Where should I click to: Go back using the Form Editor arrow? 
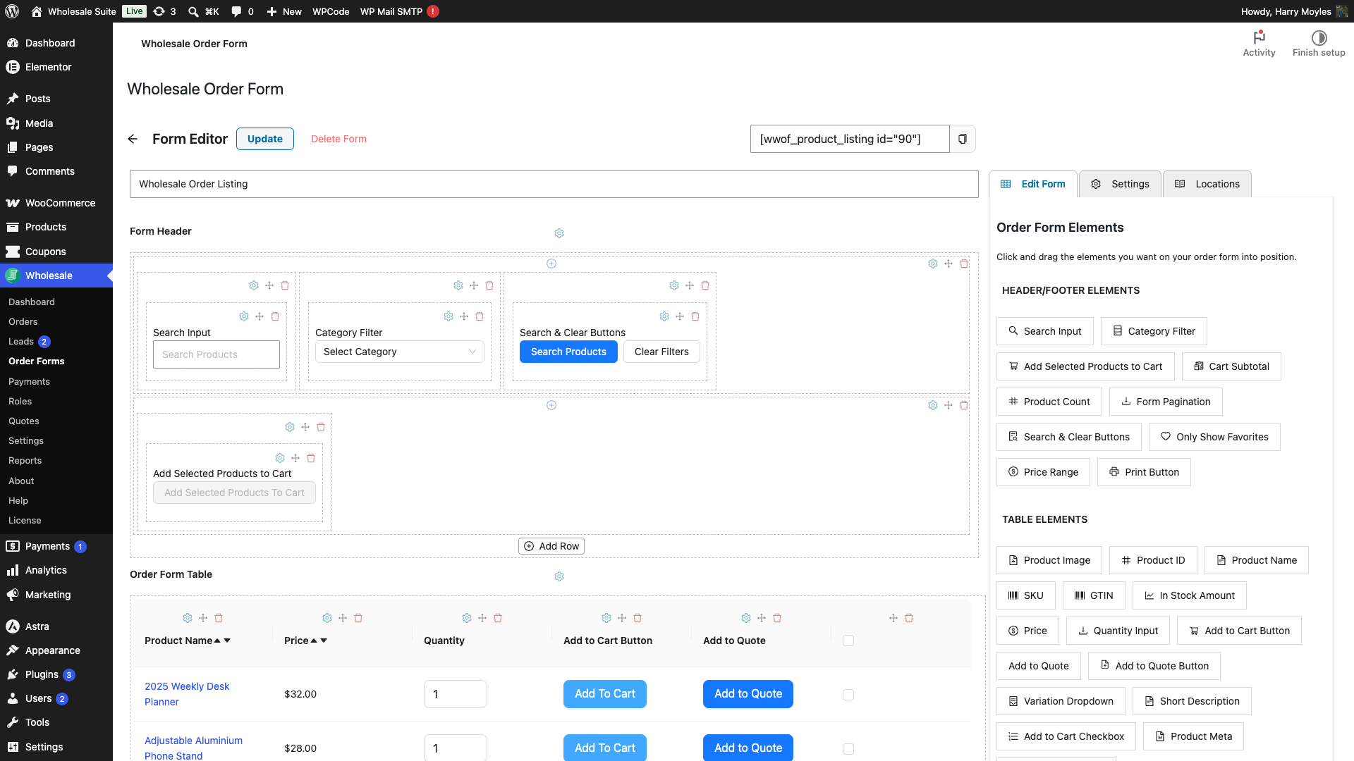[133, 139]
